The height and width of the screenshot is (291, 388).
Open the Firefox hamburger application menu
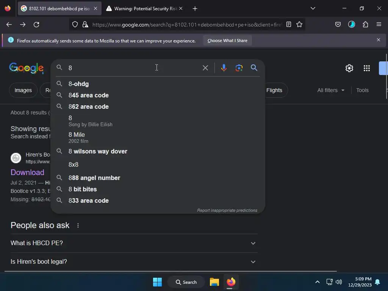(x=379, y=24)
